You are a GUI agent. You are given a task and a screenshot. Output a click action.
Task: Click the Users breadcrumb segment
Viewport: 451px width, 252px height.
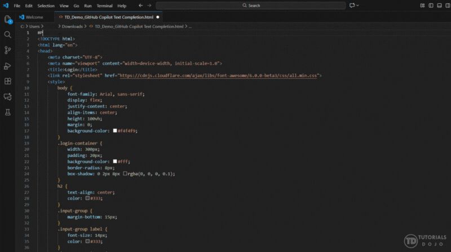click(x=34, y=26)
